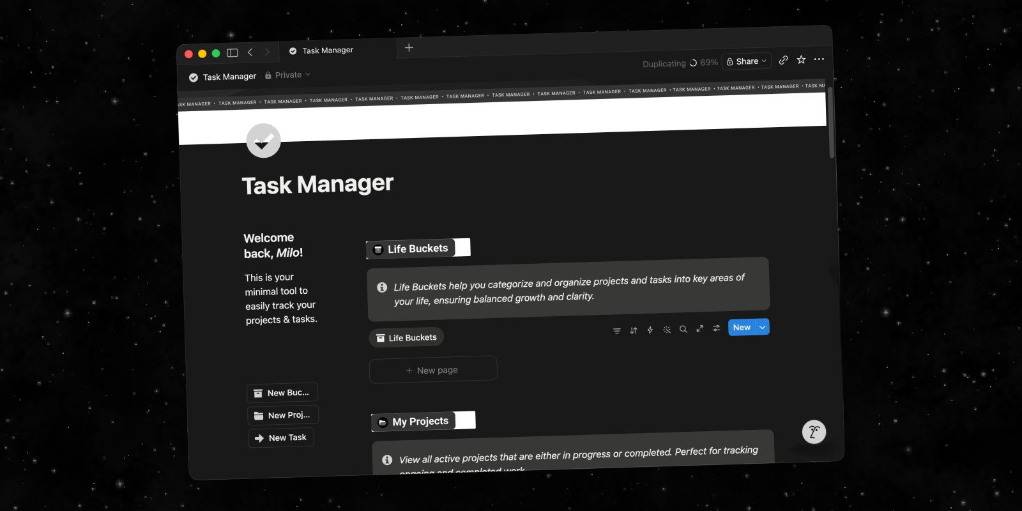Click the Life Buckets section heading
The width and height of the screenshot is (1022, 511).
(418, 248)
